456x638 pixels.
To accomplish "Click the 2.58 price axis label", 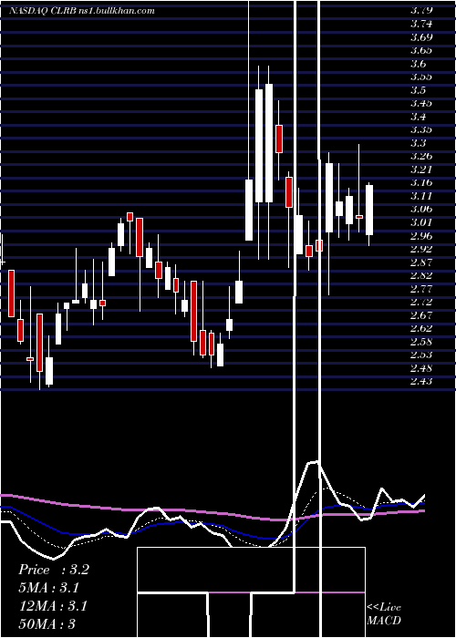I will [421, 341].
